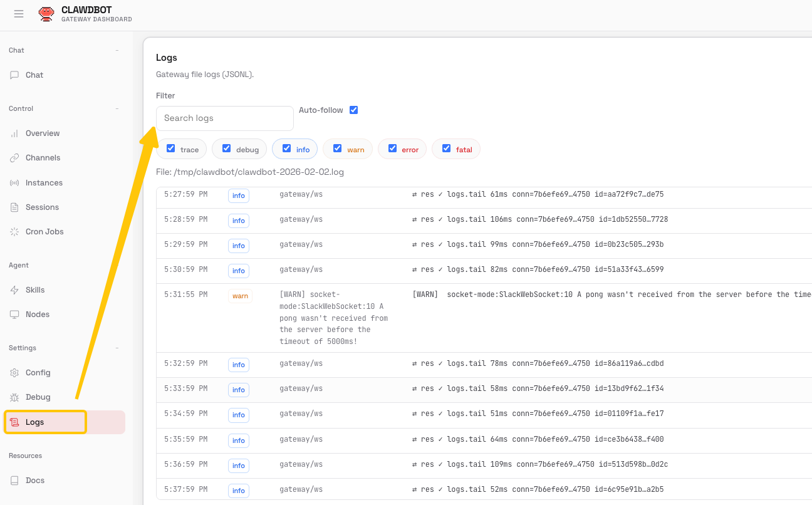Disable the Auto-follow checkbox
Viewport: 812px width, 505px height.
pyautogui.click(x=353, y=110)
